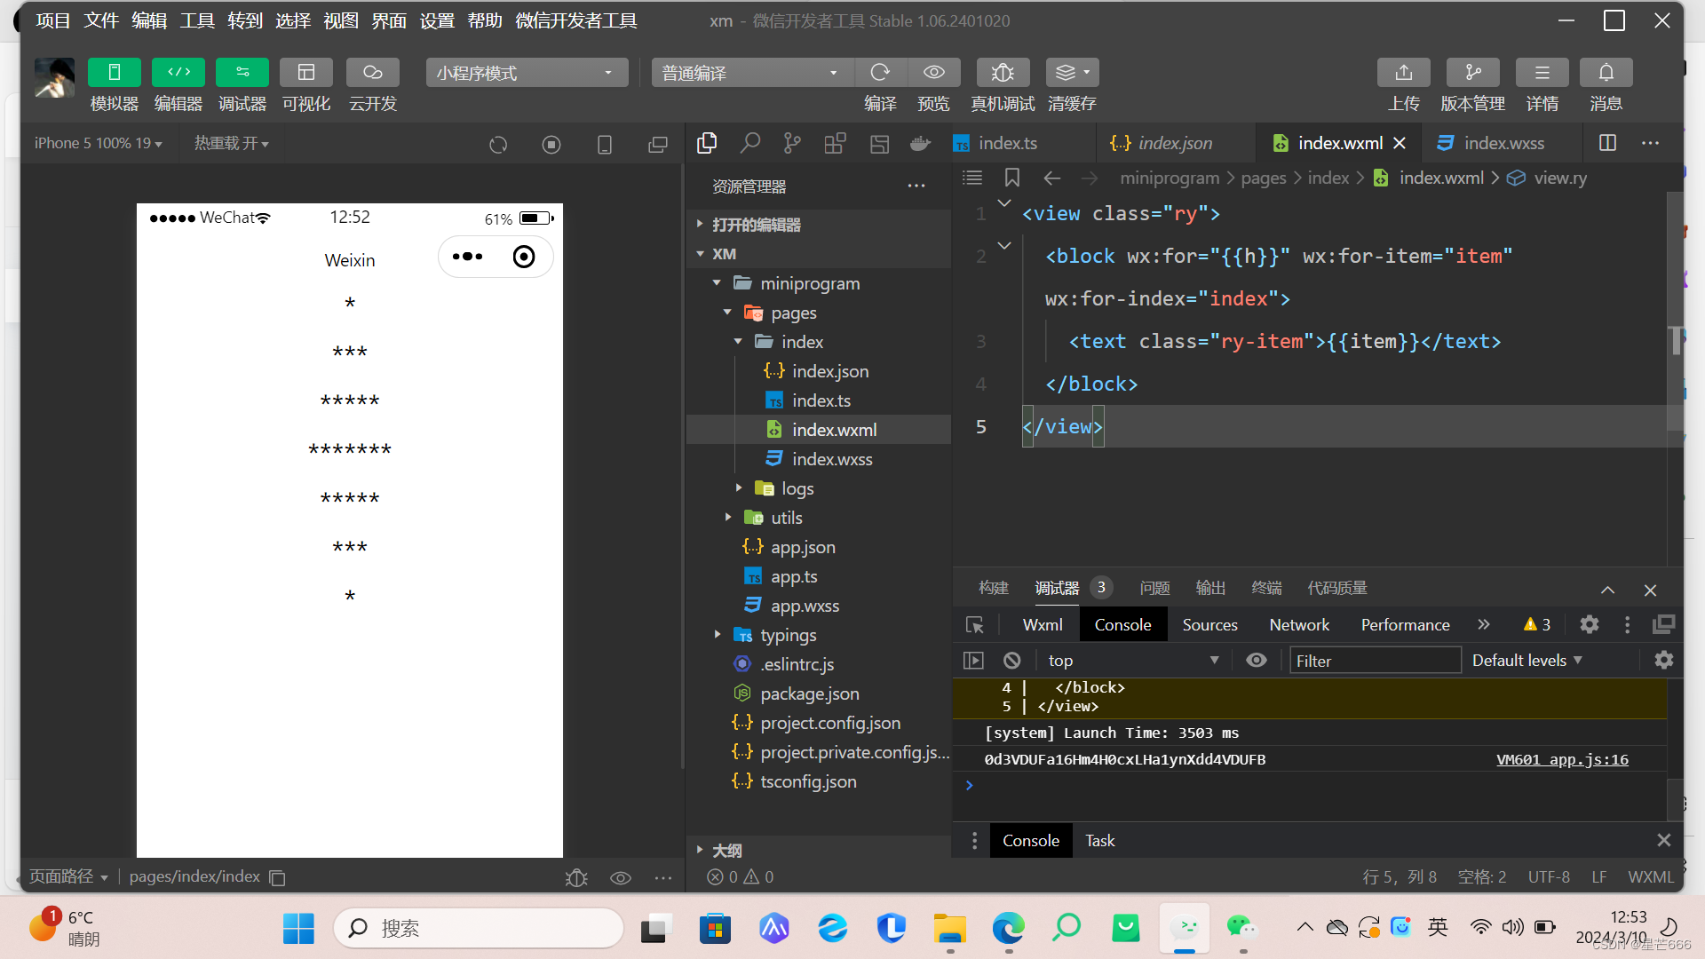Open the 小程序模式 mode dropdown
The image size is (1705, 959).
(x=527, y=73)
